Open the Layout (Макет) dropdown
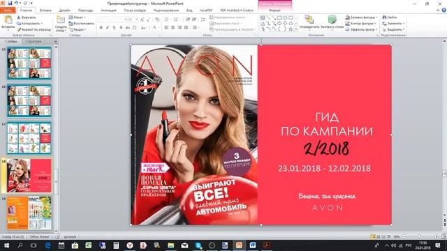The image size is (447, 251). tap(78, 17)
